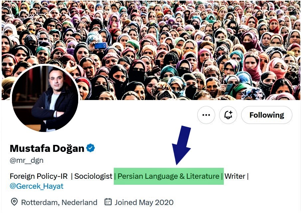This screenshot has width=302, height=213.
Task: Click the blue verified checkmark badge
Action: tap(90, 148)
